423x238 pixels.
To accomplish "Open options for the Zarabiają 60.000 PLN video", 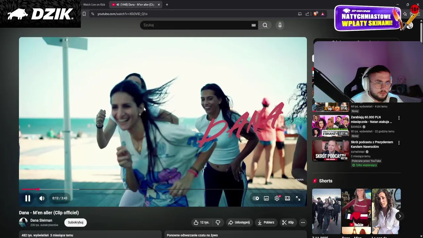I will [399, 118].
